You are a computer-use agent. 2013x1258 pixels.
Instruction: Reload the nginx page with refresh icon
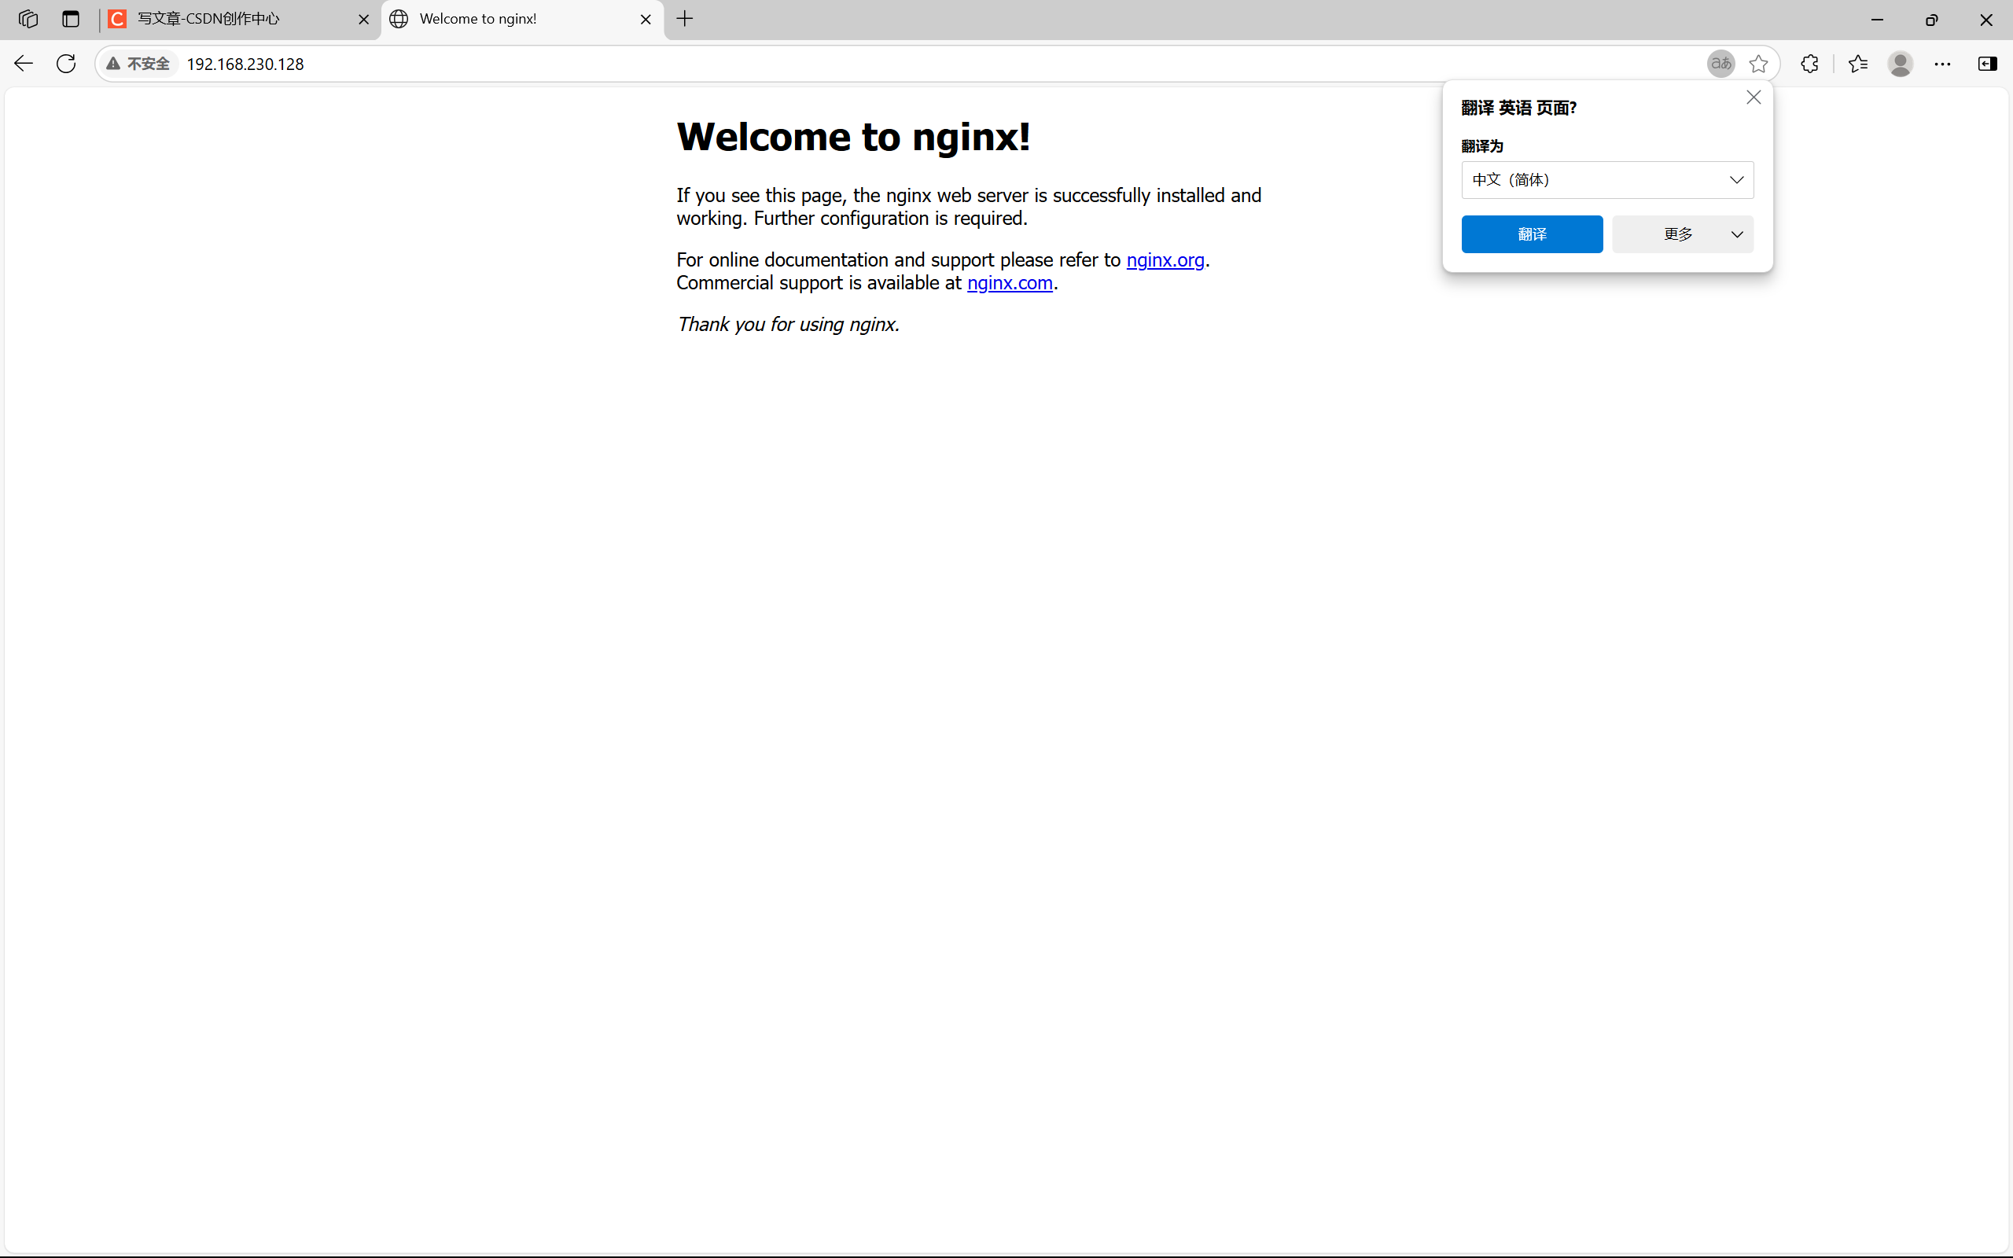pyautogui.click(x=66, y=63)
